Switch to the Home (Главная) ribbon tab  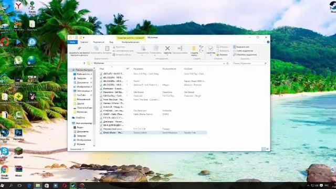(x=84, y=42)
